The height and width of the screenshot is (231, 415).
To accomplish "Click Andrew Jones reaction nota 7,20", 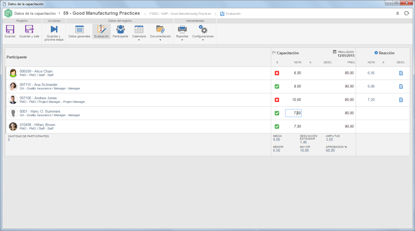I will pyautogui.click(x=371, y=100).
